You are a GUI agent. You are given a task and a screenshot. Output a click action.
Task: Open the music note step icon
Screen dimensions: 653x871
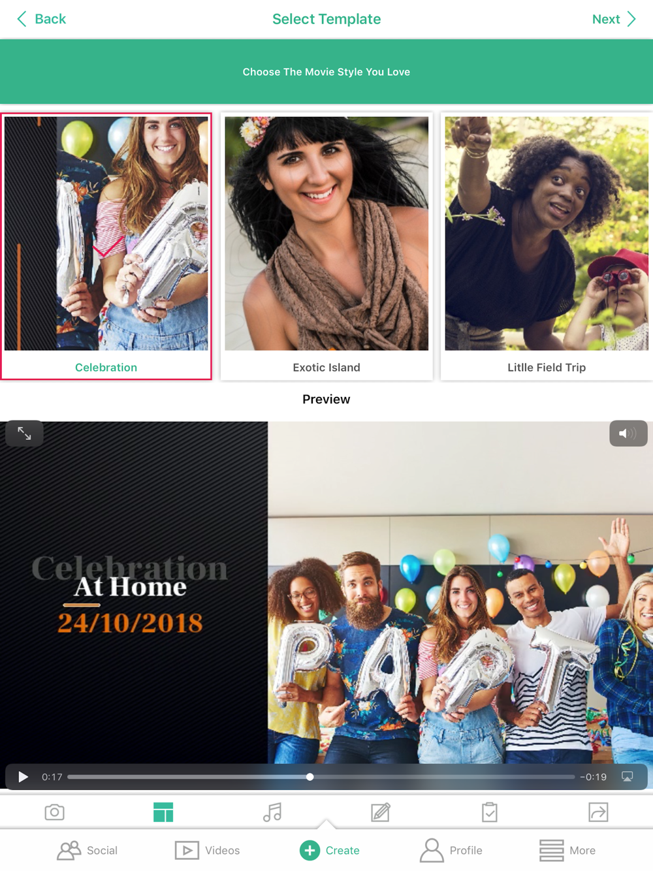tap(272, 812)
